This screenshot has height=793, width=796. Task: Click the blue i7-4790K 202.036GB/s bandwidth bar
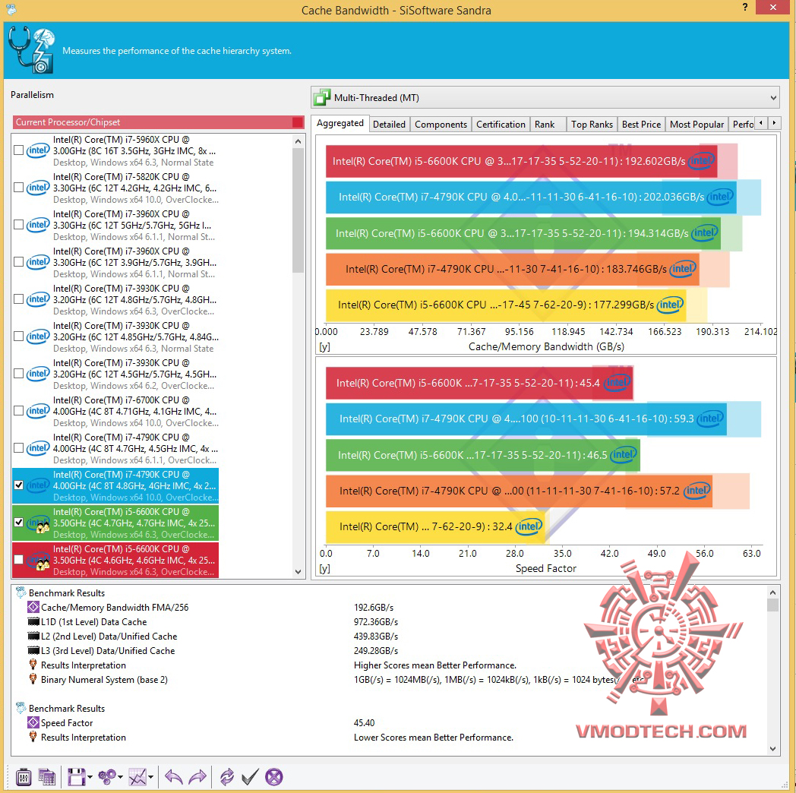[x=531, y=197]
